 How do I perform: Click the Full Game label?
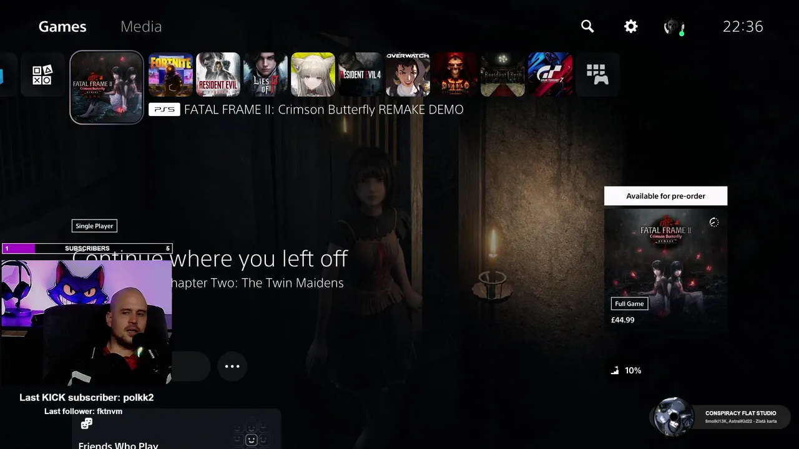629,304
